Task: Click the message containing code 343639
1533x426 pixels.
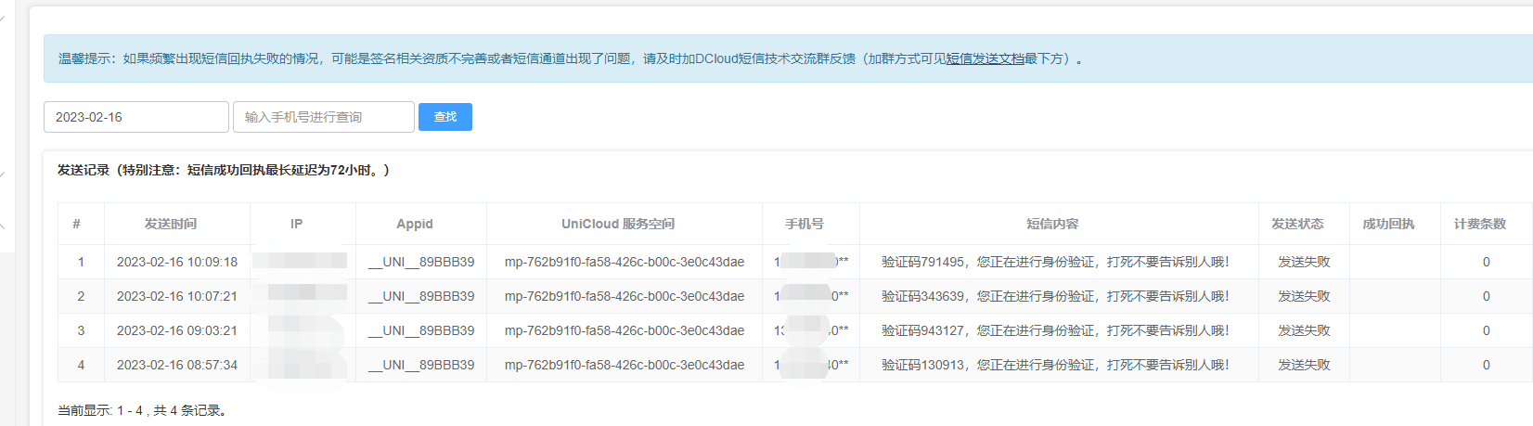Action: click(x=1055, y=296)
